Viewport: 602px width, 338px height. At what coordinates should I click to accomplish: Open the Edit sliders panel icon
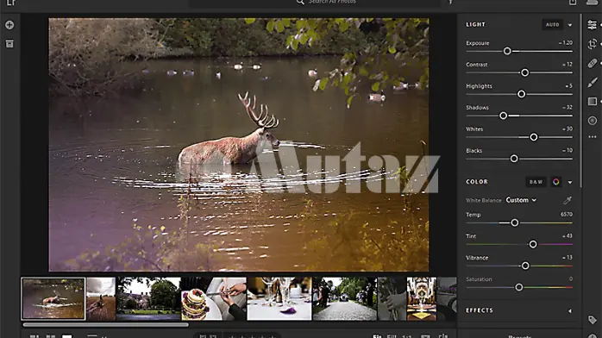click(x=592, y=25)
